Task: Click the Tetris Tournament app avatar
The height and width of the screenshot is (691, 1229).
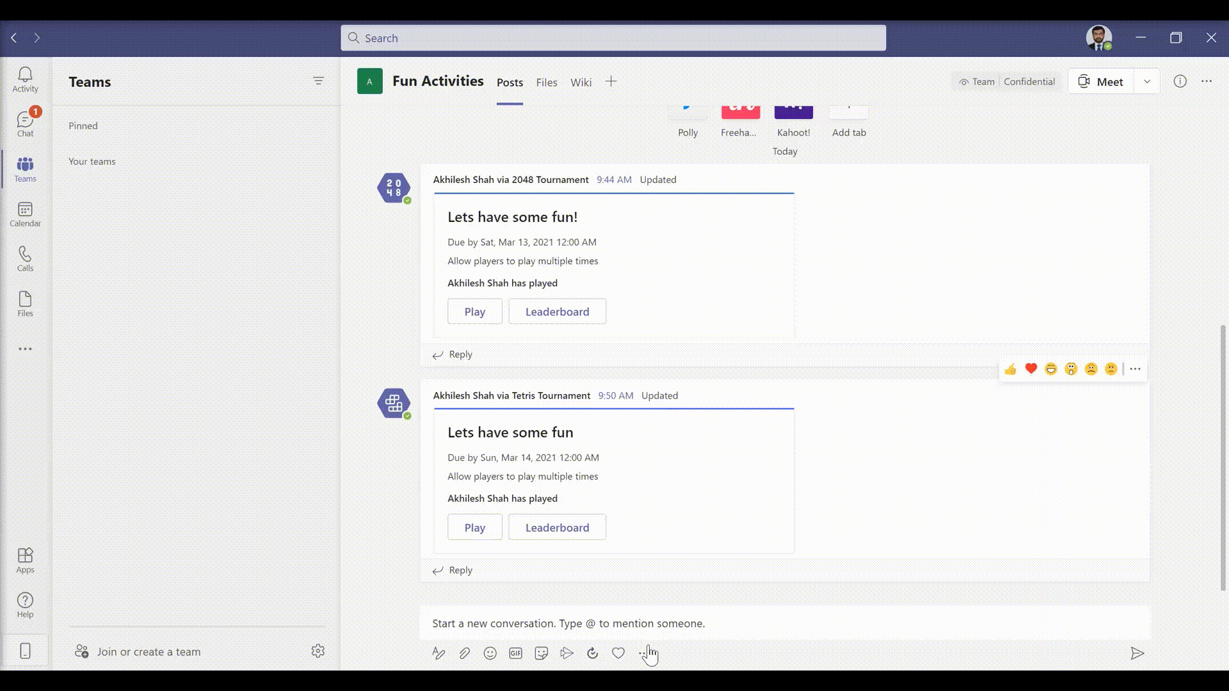Action: pos(394,404)
